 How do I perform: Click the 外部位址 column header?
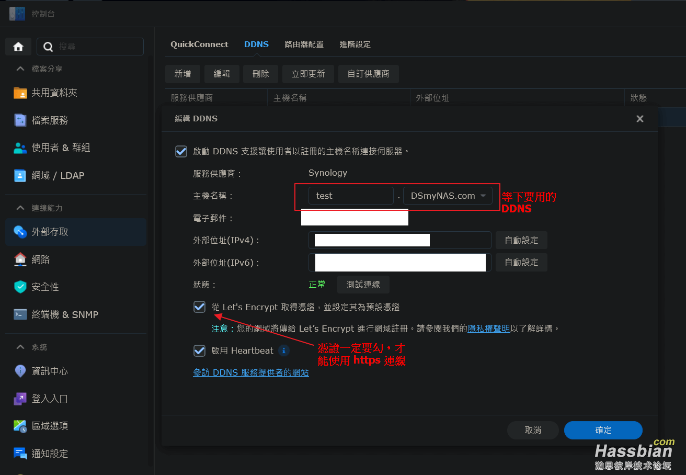coord(517,98)
